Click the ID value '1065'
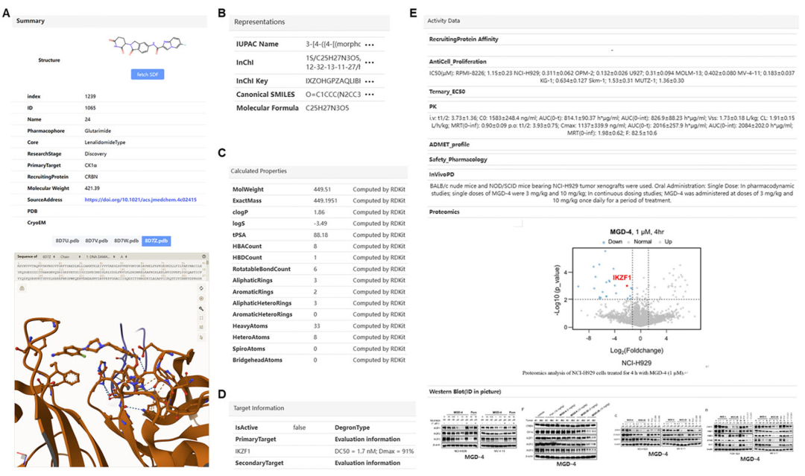The height and width of the screenshot is (476, 805). coord(90,108)
